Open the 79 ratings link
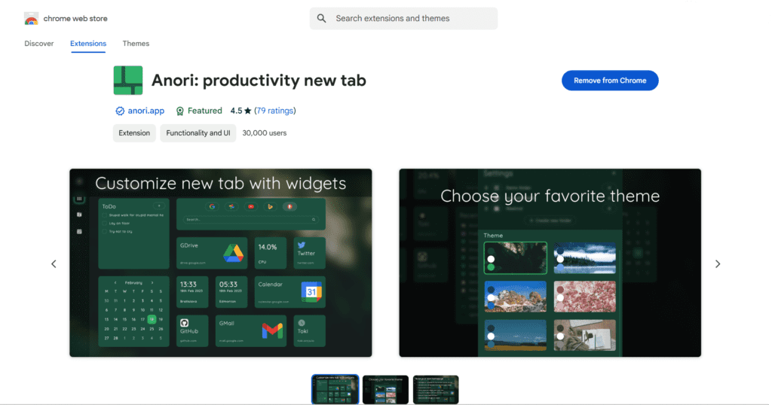The width and height of the screenshot is (772, 405). click(x=274, y=111)
